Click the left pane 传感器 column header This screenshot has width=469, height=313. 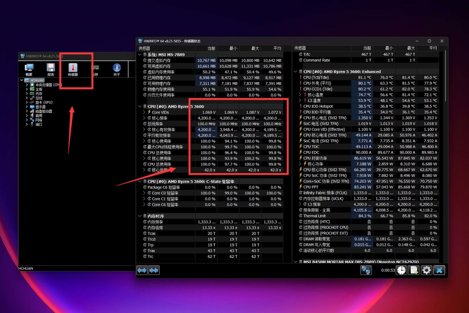tap(166, 48)
